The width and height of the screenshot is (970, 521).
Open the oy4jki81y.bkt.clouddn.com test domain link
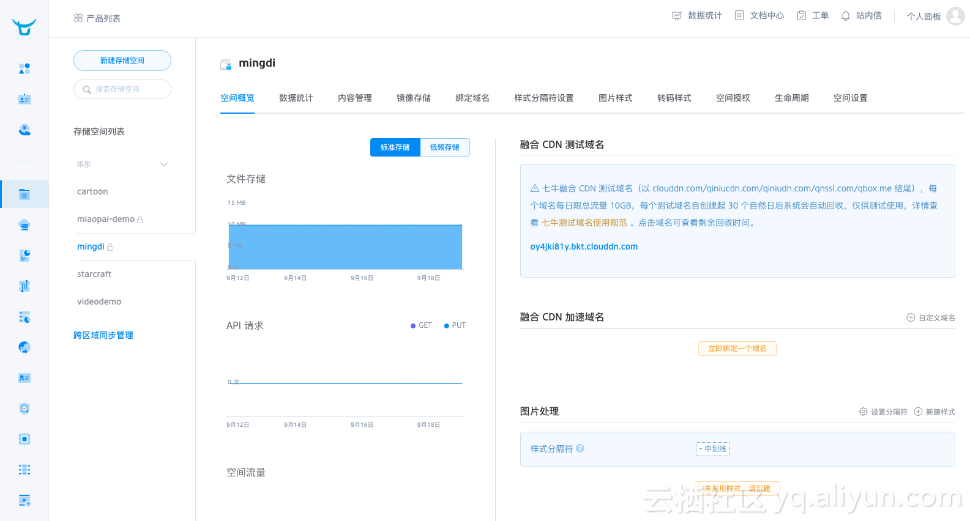click(584, 246)
